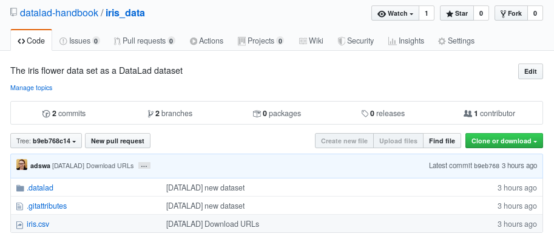Fork the repository

[x=510, y=13]
